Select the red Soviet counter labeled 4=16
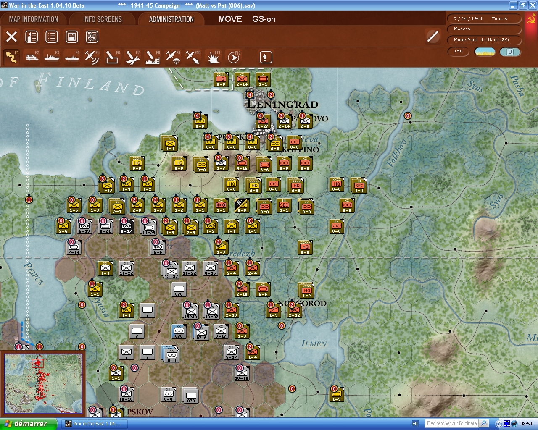The image size is (538, 430). (242, 163)
